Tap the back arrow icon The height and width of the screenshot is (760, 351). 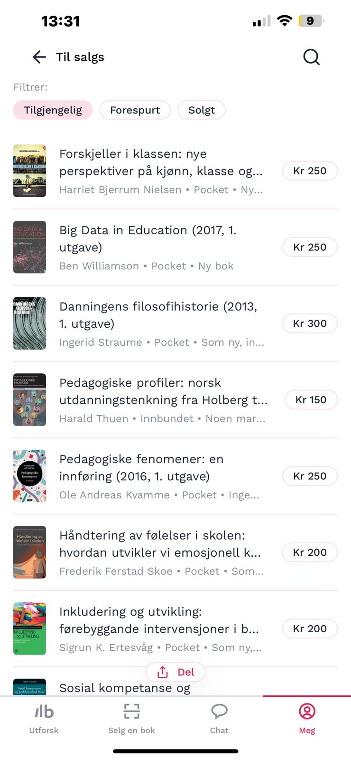click(x=39, y=57)
